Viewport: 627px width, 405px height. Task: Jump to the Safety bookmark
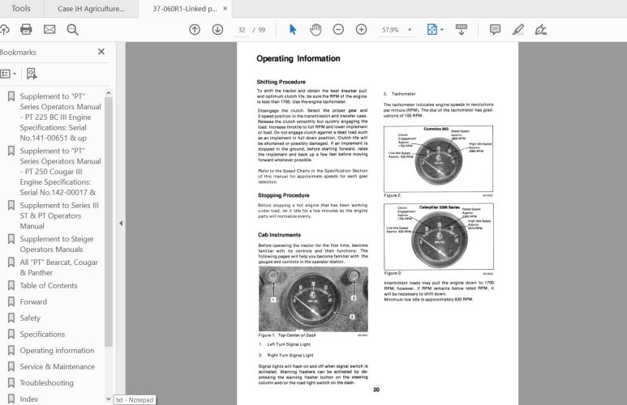coord(30,318)
